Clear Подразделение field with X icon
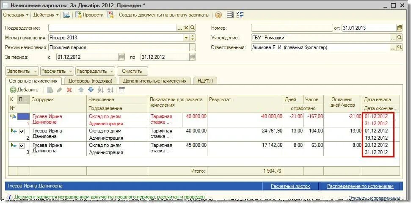411x204 pixels. tap(186, 28)
